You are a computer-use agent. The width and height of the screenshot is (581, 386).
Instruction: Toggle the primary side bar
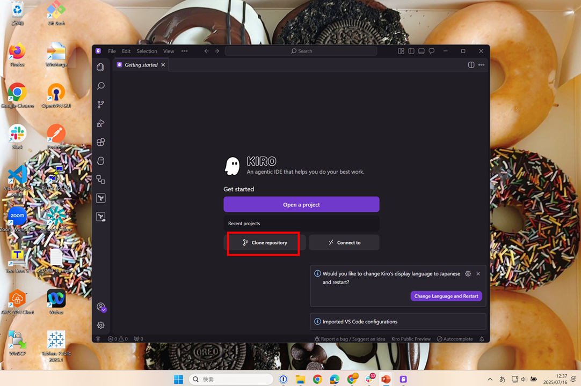pos(411,51)
